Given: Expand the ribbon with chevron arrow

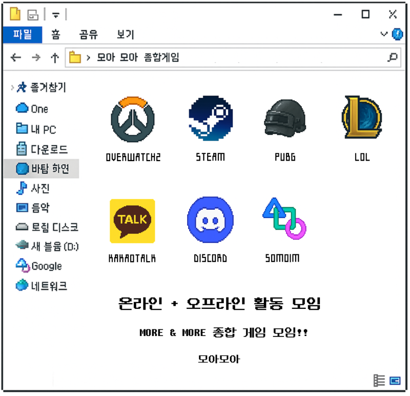Looking at the screenshot, I should click(x=383, y=34).
